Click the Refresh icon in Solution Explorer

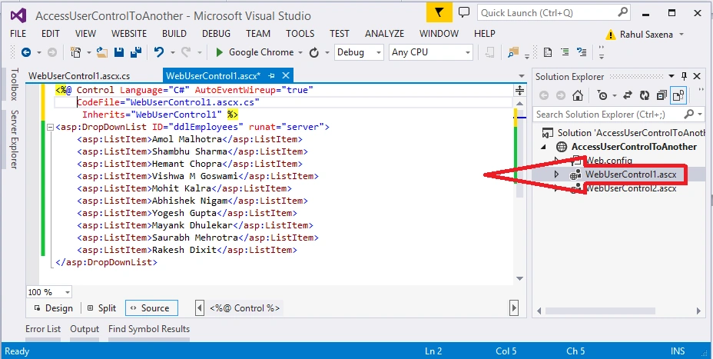pyautogui.click(x=645, y=95)
